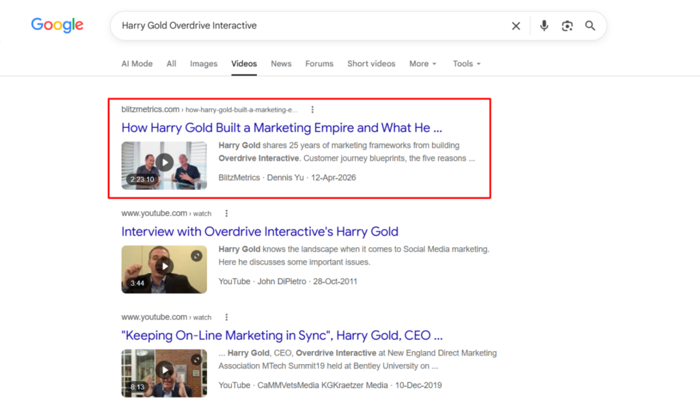Click the youtube.com breadcrumb above Keeping On-Line Marketing

pyautogui.click(x=166, y=318)
